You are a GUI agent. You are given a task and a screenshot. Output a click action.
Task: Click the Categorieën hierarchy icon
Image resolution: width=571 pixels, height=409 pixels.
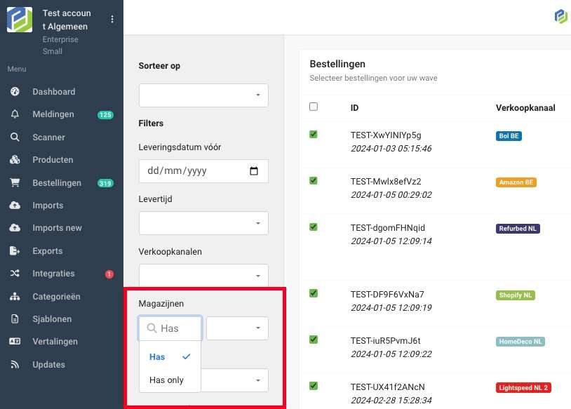15,297
